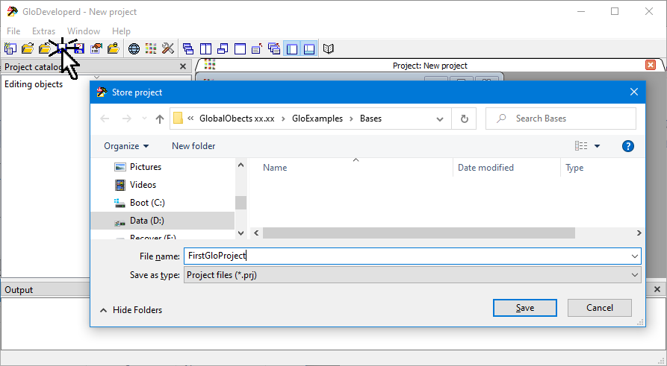The image size is (667, 366).
Task: Click the open book help icon
Action: coord(328,49)
